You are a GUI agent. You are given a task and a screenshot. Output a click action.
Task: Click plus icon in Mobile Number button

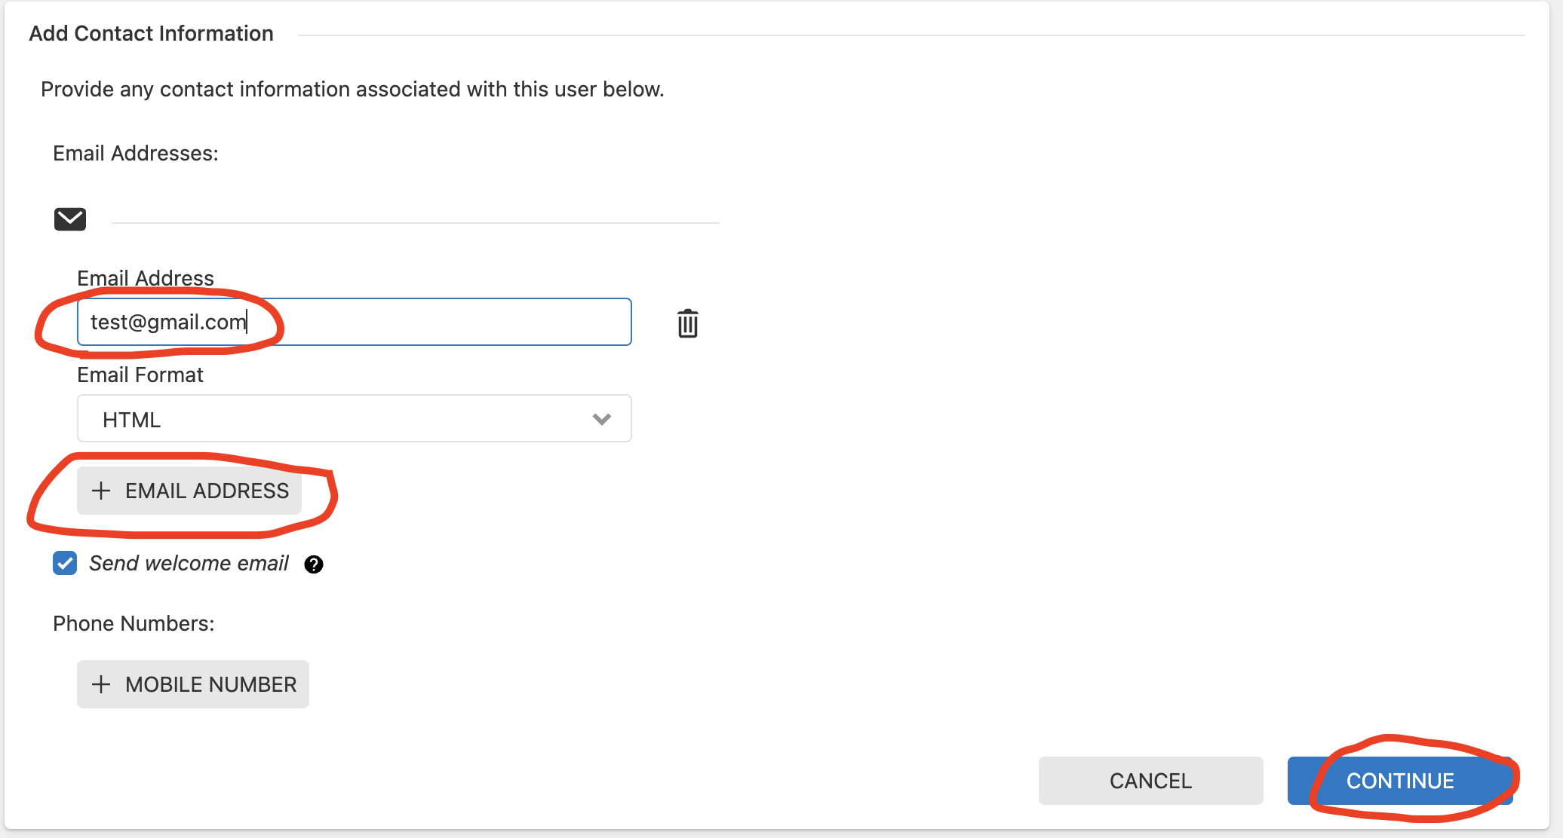pyautogui.click(x=101, y=684)
